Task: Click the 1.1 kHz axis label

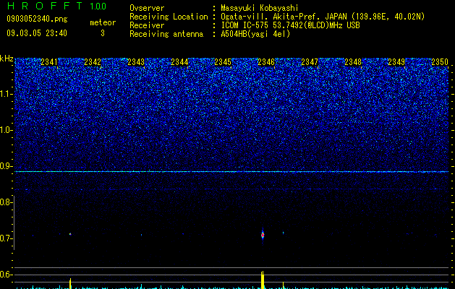Action: 7,94
